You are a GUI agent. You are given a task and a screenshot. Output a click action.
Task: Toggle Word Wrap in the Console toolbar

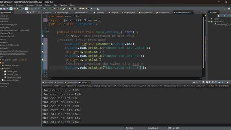click(x=209, y=82)
